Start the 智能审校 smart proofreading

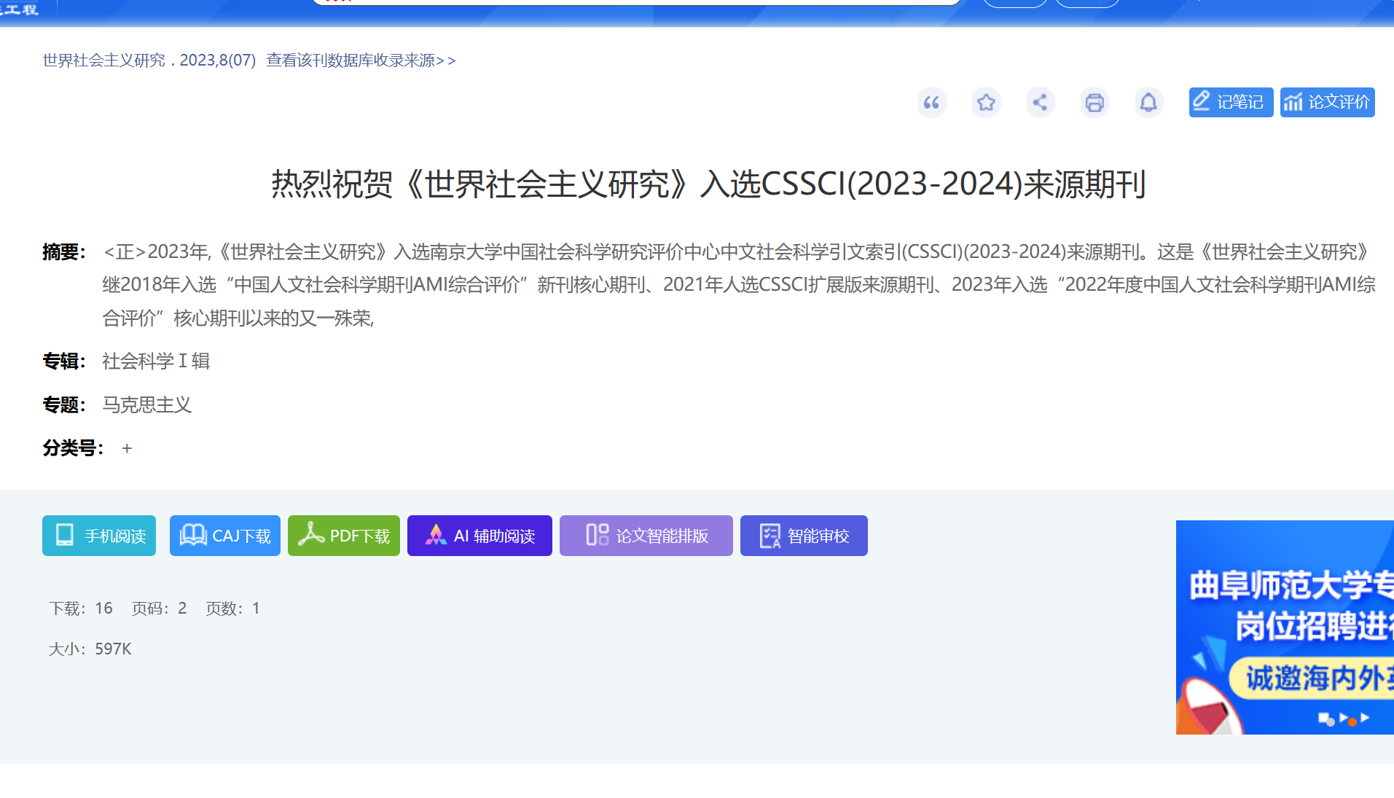(804, 536)
